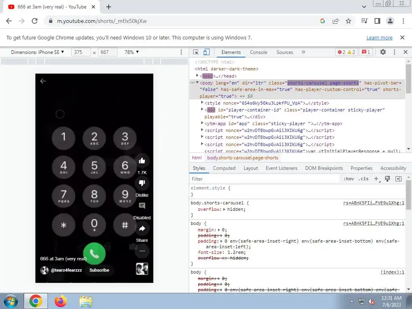Open the issues counter badge
This screenshot has width=412, height=309.
pyautogui.click(x=366, y=52)
